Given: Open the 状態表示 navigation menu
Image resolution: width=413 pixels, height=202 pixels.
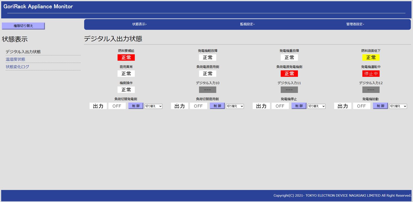Looking at the screenshot, I should point(139,24).
